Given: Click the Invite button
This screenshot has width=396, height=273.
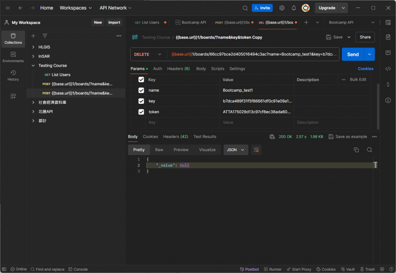Looking at the screenshot, I should [x=262, y=8].
